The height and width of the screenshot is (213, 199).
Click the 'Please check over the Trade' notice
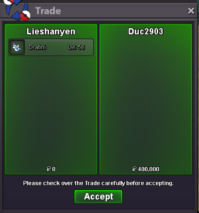tap(98, 183)
